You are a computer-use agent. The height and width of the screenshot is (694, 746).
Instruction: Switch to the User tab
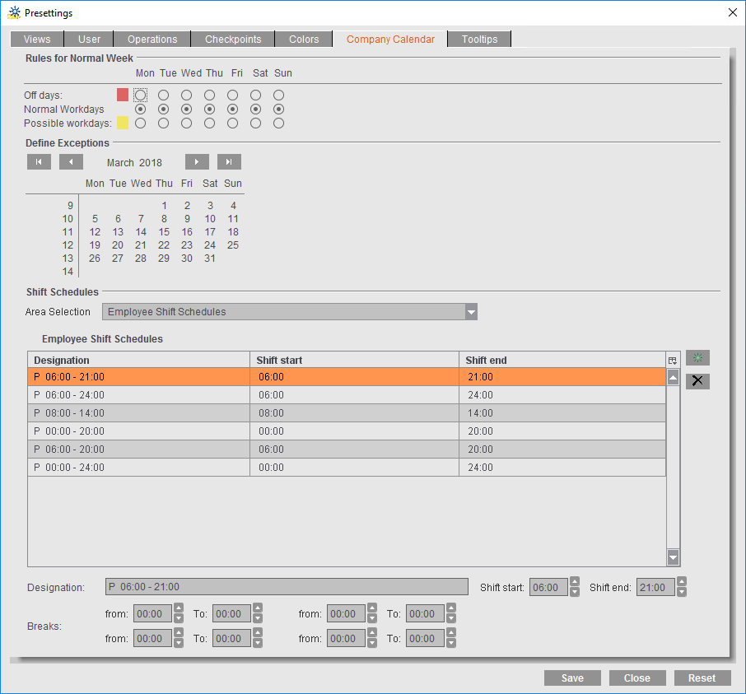pos(89,39)
